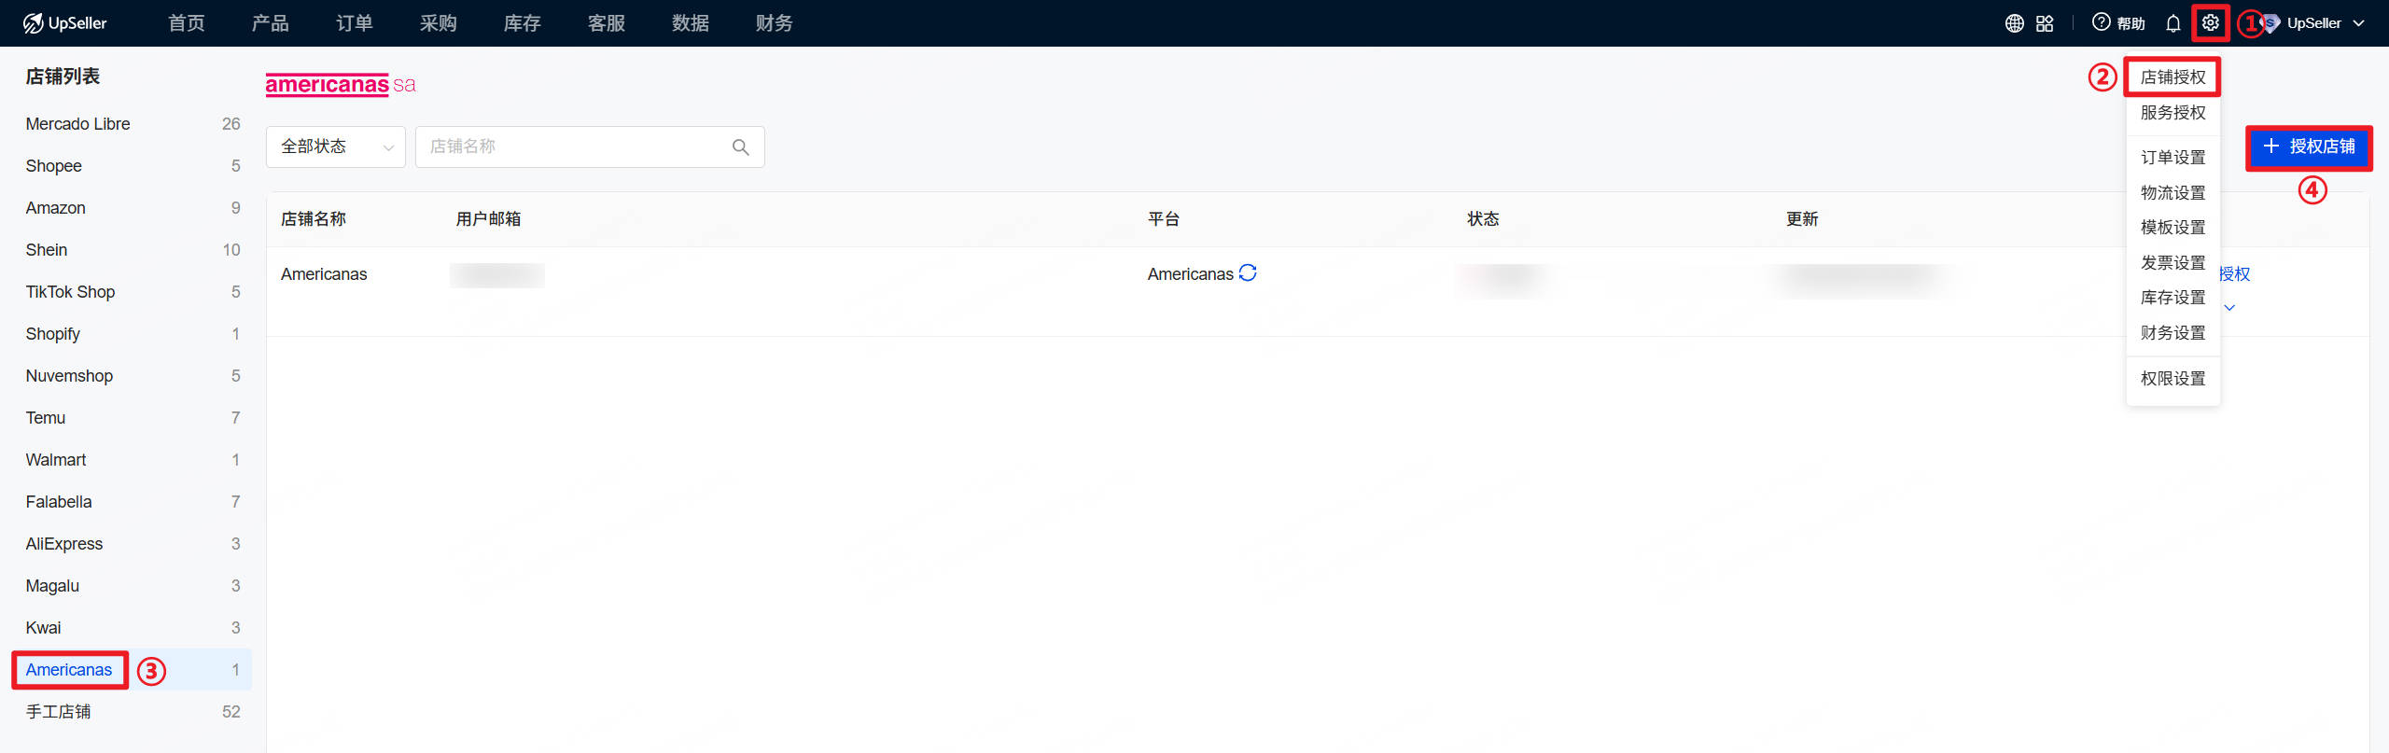
Task: Choose 物流设置 in settings menu
Action: pos(2172,193)
